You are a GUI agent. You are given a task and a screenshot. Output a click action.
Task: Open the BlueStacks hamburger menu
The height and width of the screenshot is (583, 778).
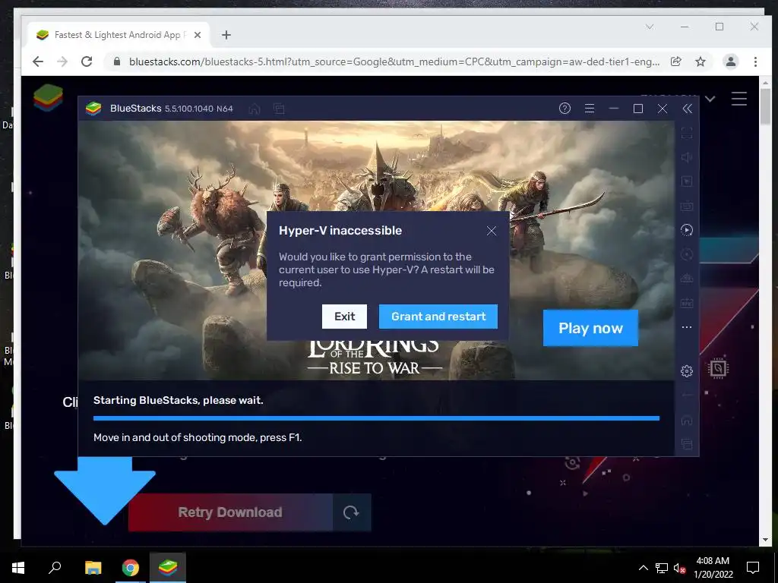pos(590,109)
